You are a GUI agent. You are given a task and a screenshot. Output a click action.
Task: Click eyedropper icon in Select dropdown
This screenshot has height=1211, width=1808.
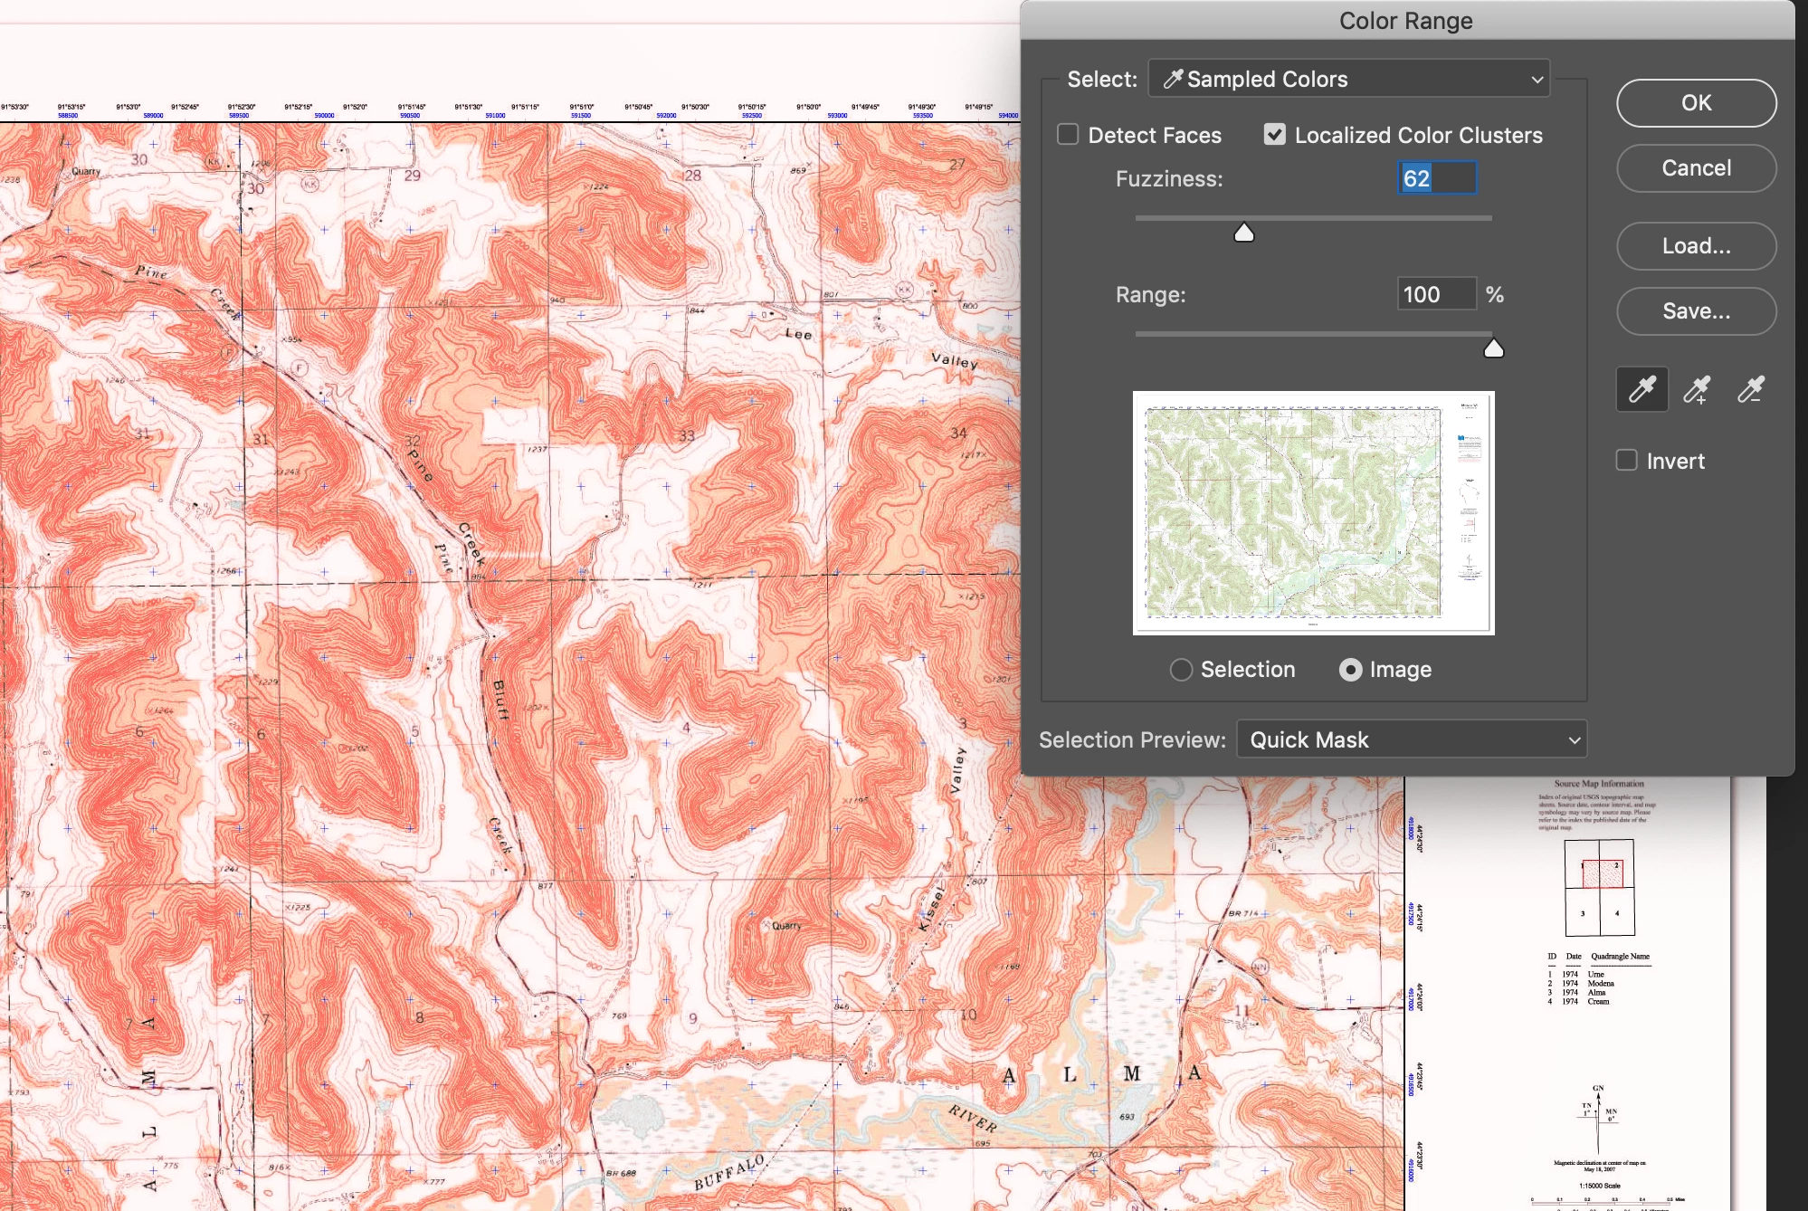(x=1173, y=80)
